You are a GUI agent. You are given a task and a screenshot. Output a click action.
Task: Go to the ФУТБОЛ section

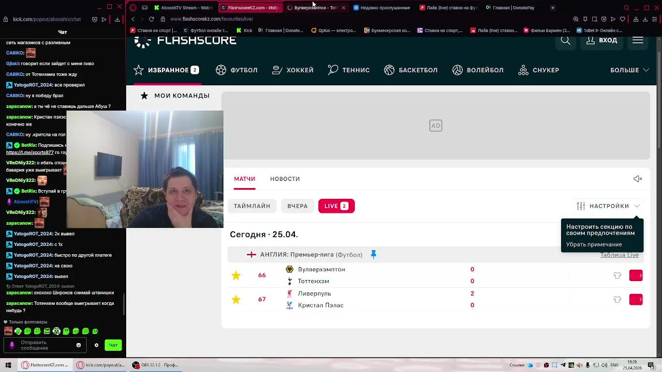[x=236, y=70]
